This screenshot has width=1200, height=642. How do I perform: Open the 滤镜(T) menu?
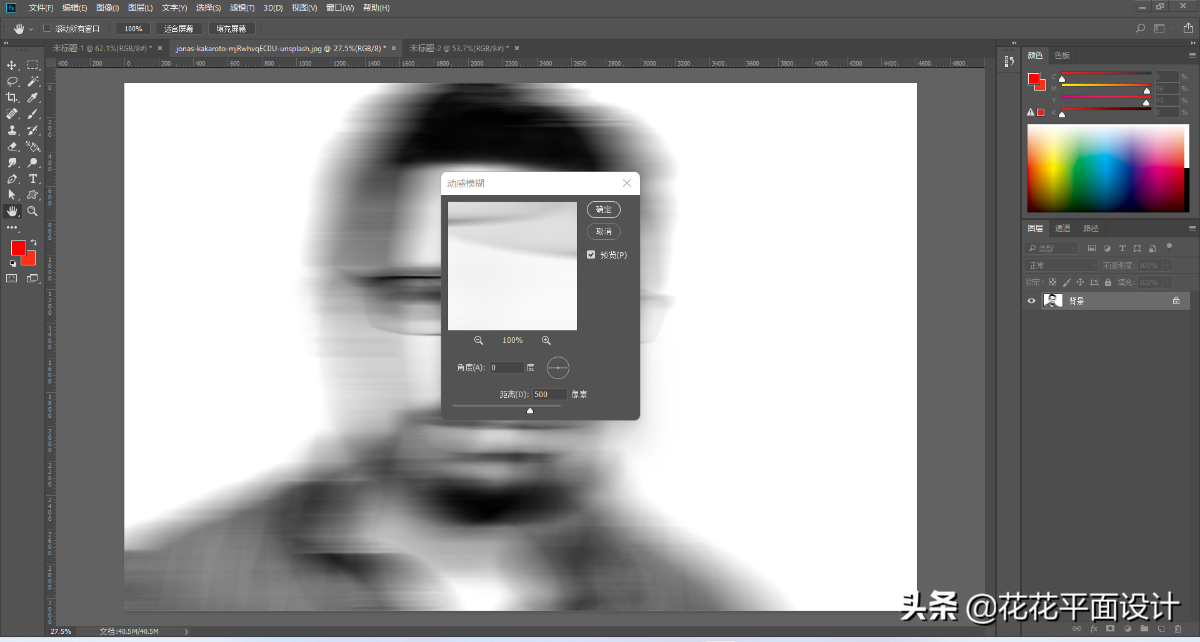[x=242, y=7]
